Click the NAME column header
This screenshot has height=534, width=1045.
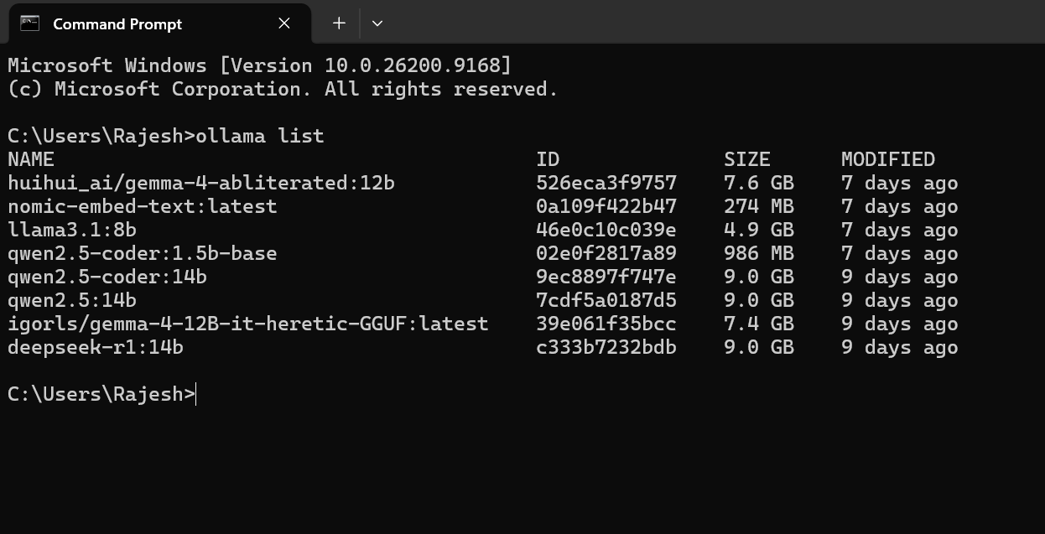[31, 159]
